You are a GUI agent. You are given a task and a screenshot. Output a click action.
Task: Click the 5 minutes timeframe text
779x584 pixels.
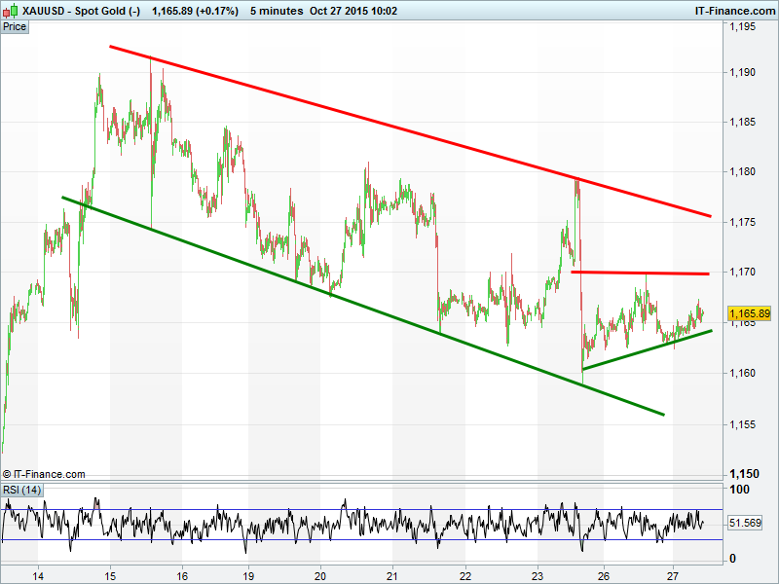[277, 11]
